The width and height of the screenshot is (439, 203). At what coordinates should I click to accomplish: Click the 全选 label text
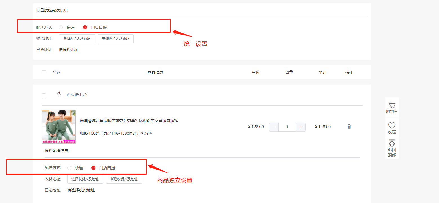pyautogui.click(x=57, y=72)
